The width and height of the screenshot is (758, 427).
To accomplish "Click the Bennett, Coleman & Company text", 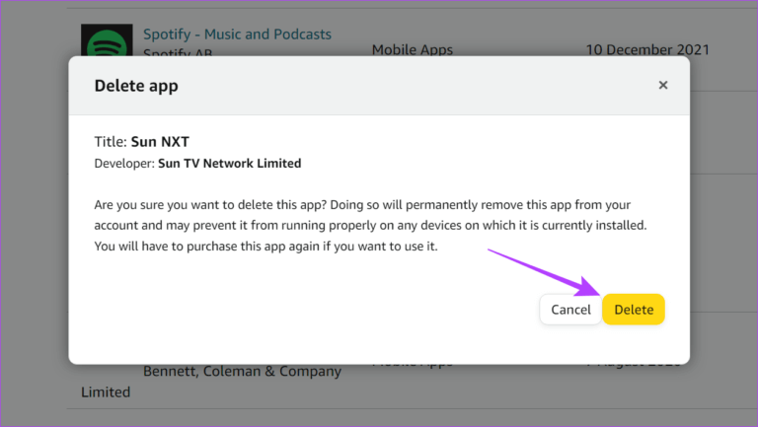I will point(242,372).
